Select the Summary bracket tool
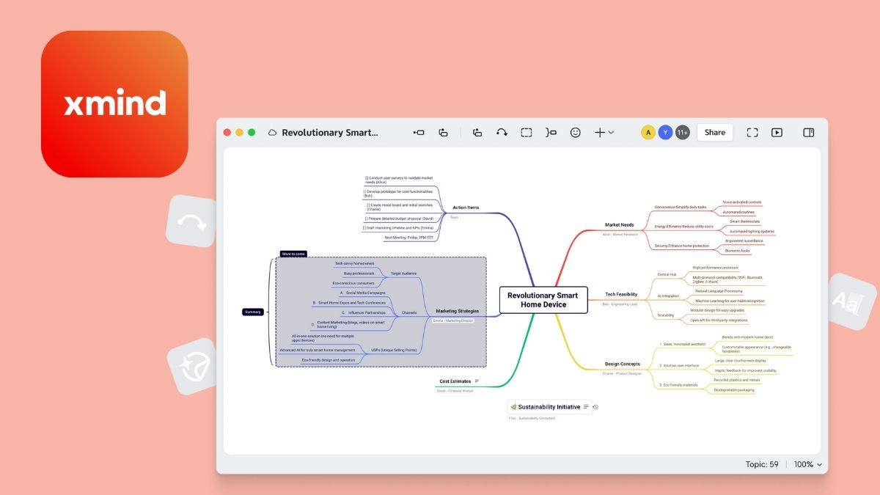The width and height of the screenshot is (880, 495). click(551, 133)
